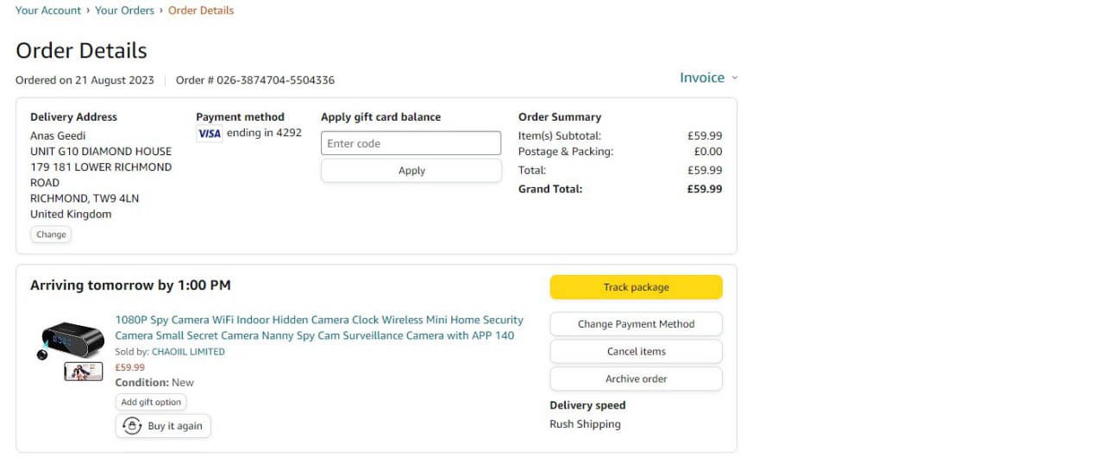The height and width of the screenshot is (463, 1104).
Task: Visit seller CHAOIIL LIMITED page
Action: click(x=188, y=352)
